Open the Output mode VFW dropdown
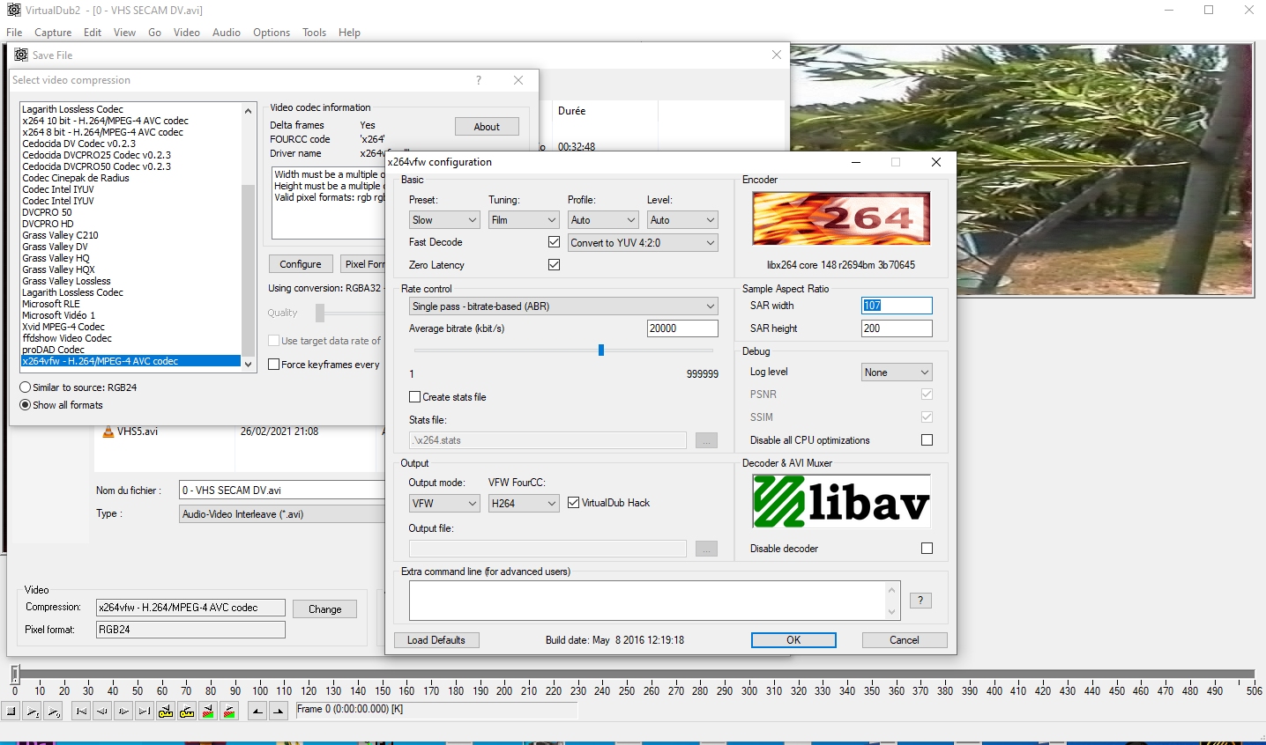This screenshot has width=1266, height=745. [x=444, y=504]
